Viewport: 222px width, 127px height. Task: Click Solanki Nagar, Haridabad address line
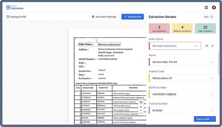[x=111, y=52]
